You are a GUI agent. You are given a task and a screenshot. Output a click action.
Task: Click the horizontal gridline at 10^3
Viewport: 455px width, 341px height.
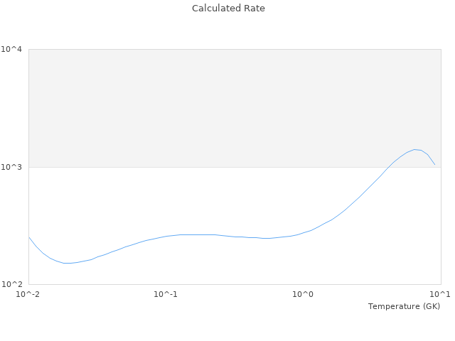pos(213,167)
